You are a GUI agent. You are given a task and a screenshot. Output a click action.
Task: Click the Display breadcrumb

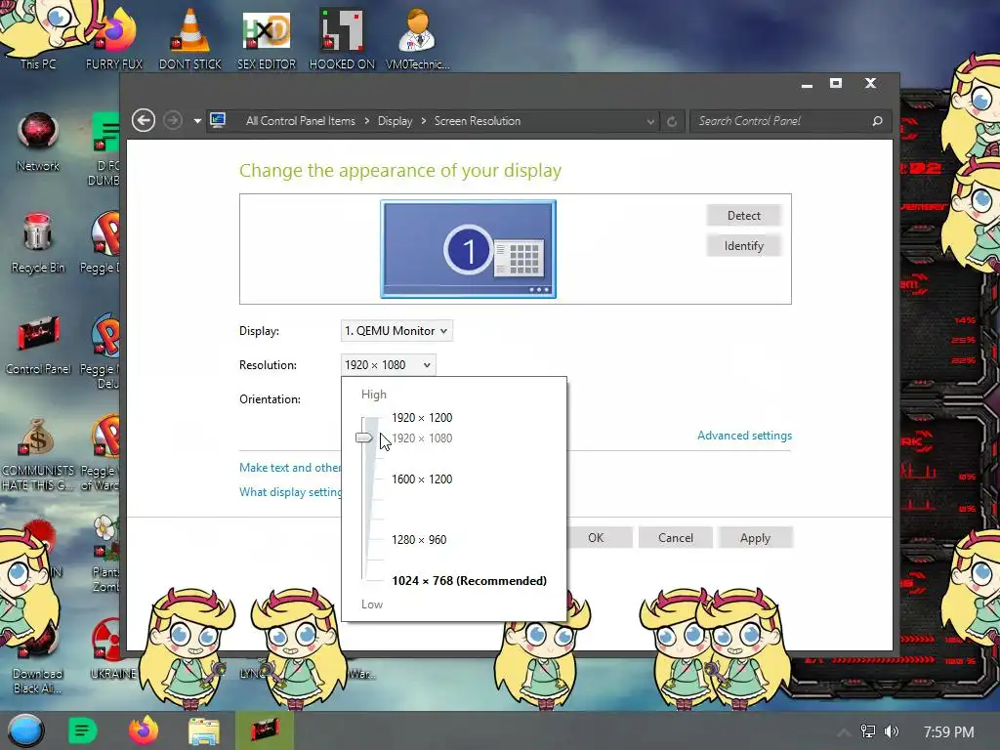[x=395, y=120]
